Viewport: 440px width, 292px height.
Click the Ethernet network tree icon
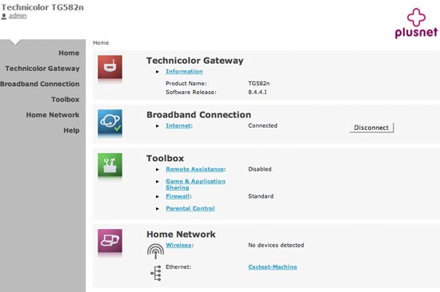point(156,273)
